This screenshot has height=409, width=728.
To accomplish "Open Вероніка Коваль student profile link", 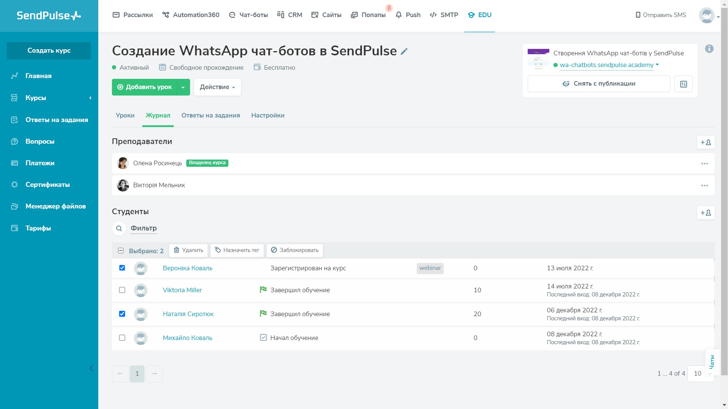I will coord(187,268).
